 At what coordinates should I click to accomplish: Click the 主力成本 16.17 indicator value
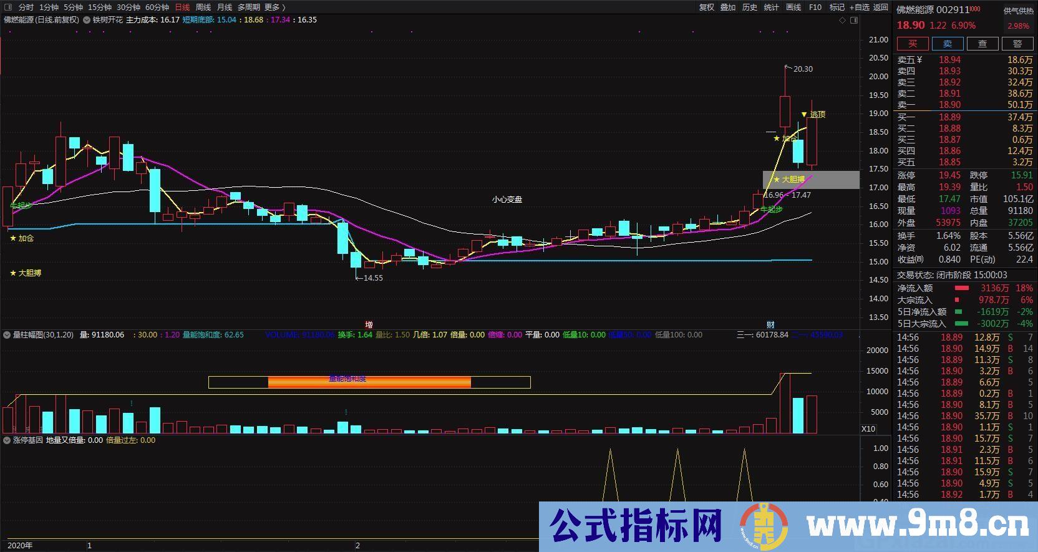coord(153,20)
